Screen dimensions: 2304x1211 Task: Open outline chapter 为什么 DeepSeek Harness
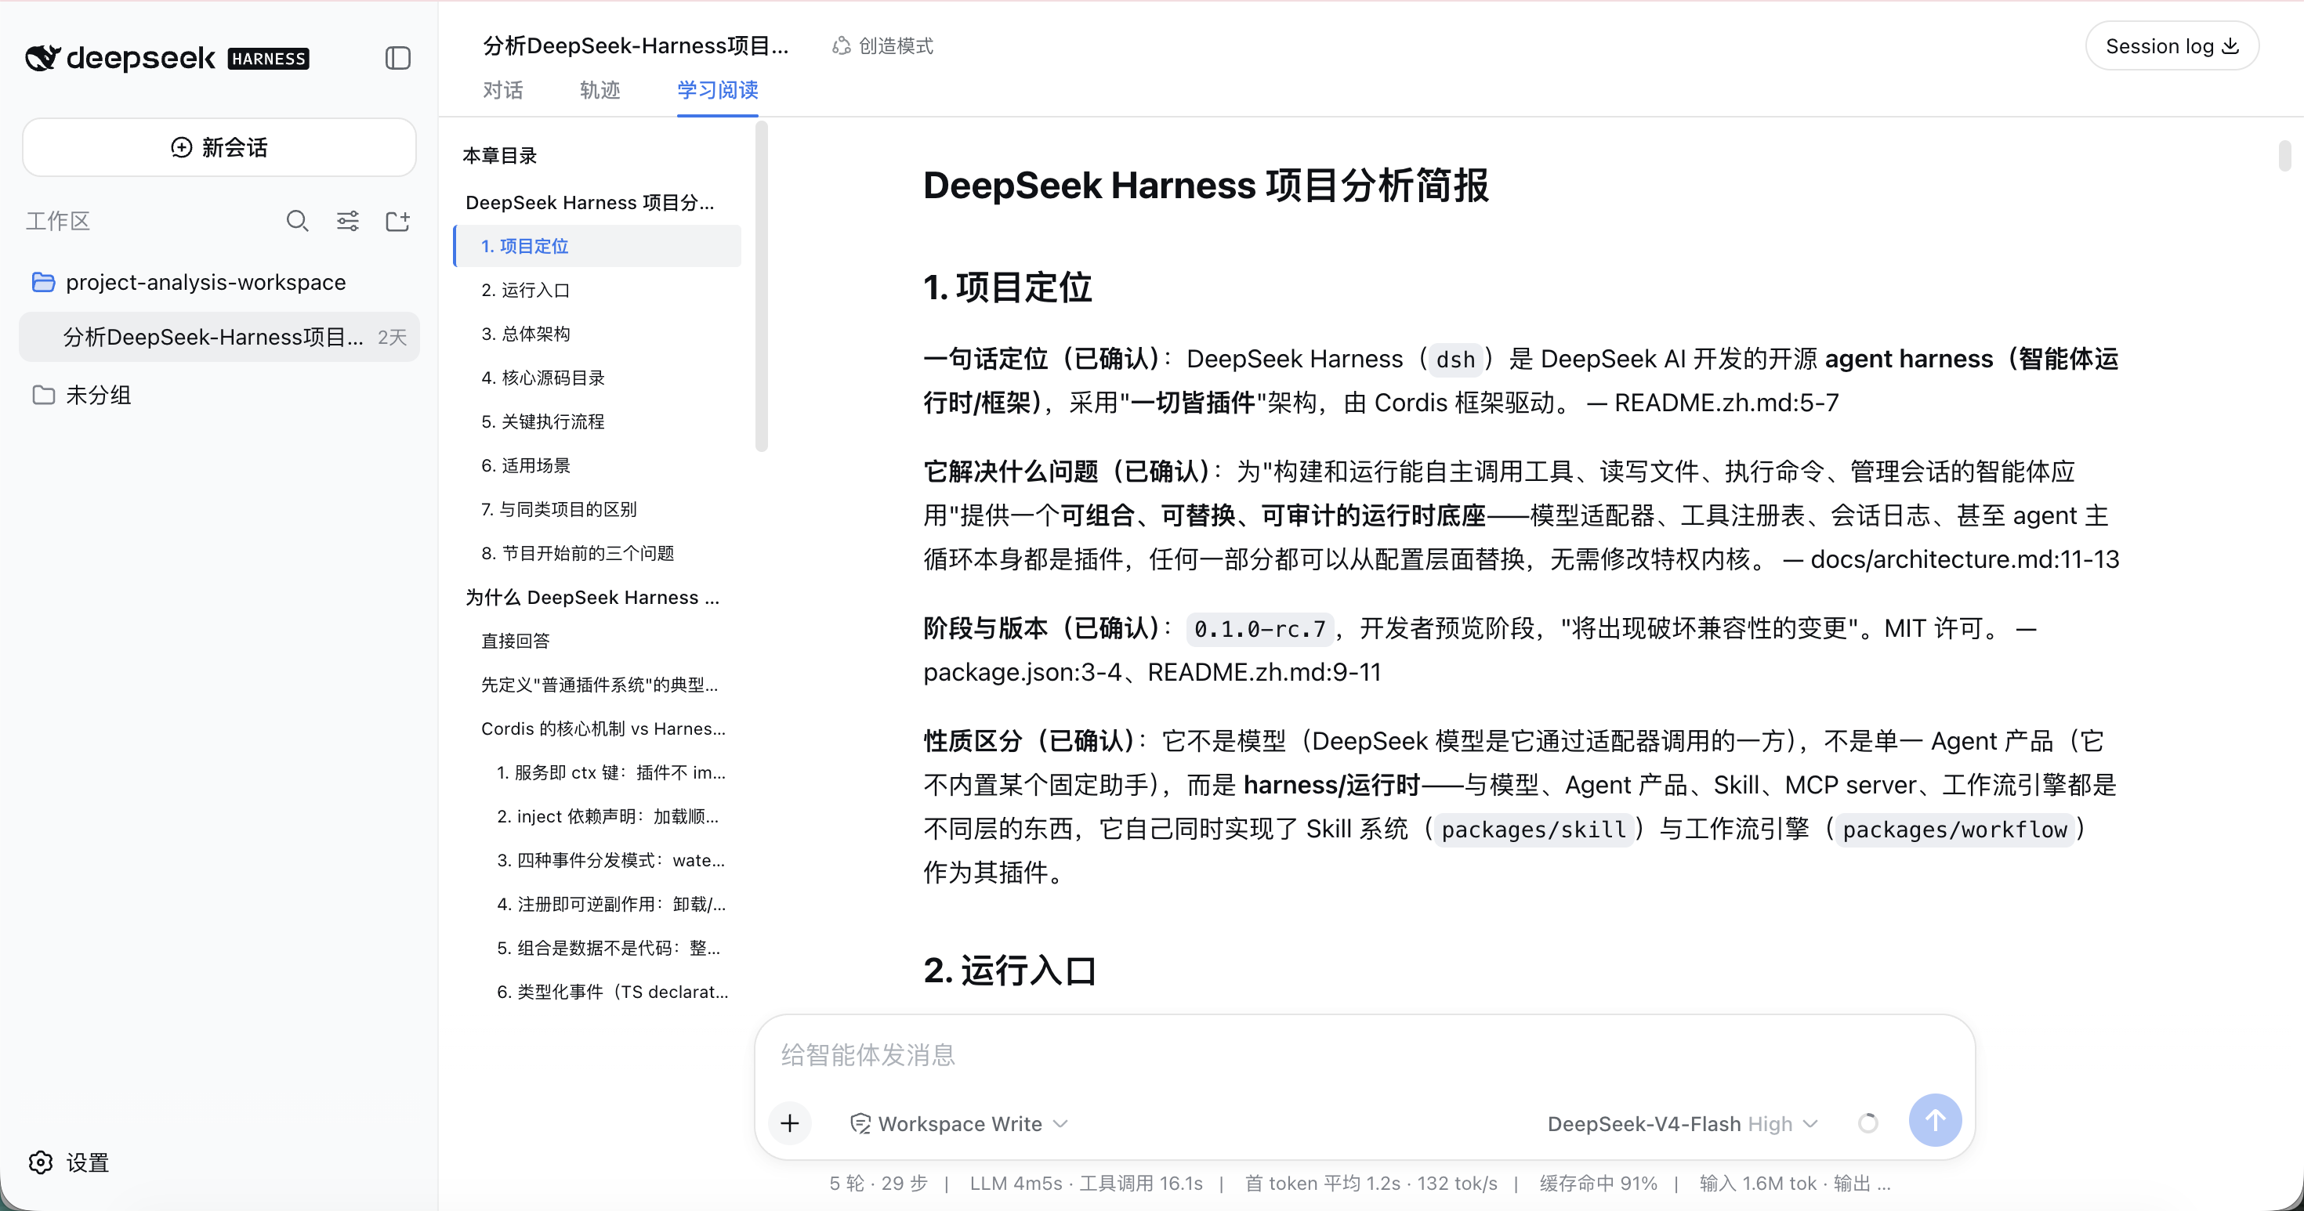coord(597,597)
